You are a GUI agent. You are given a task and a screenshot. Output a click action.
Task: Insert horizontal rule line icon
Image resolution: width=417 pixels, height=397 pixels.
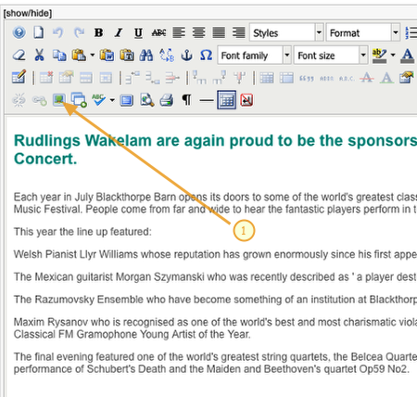pos(207,100)
